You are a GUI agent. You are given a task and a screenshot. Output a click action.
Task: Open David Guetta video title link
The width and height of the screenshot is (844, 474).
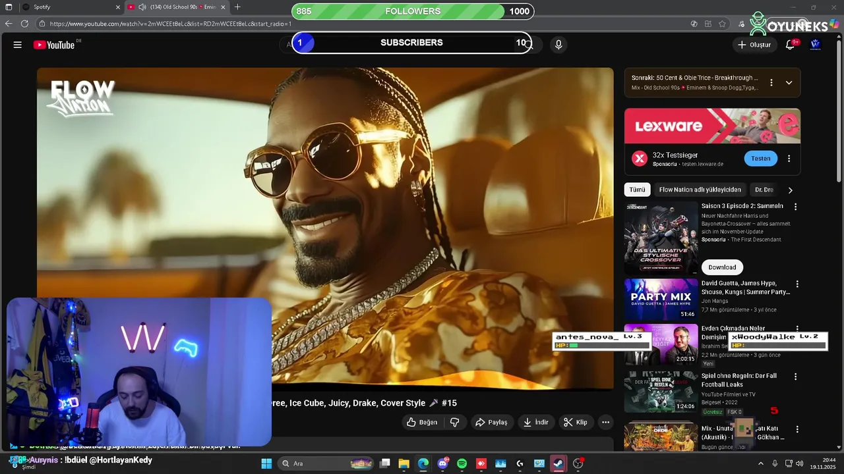click(745, 288)
